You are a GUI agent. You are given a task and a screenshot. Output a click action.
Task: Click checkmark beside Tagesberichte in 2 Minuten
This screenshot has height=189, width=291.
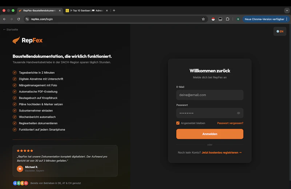15,73
